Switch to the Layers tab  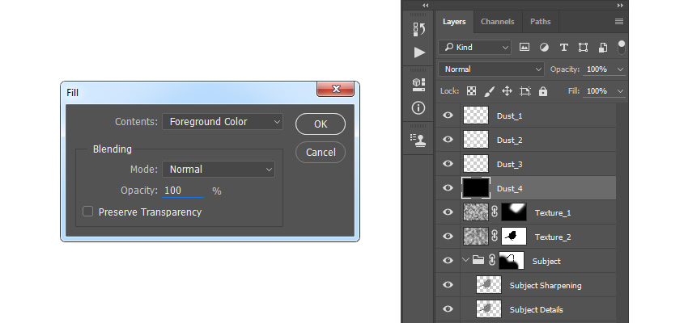tap(454, 22)
